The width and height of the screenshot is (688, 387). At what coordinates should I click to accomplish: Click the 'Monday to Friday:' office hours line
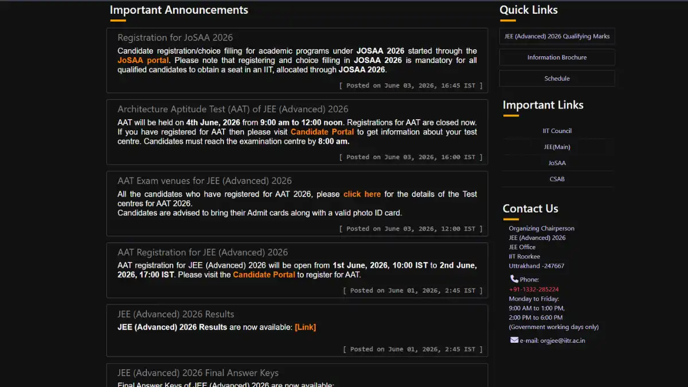(534, 299)
